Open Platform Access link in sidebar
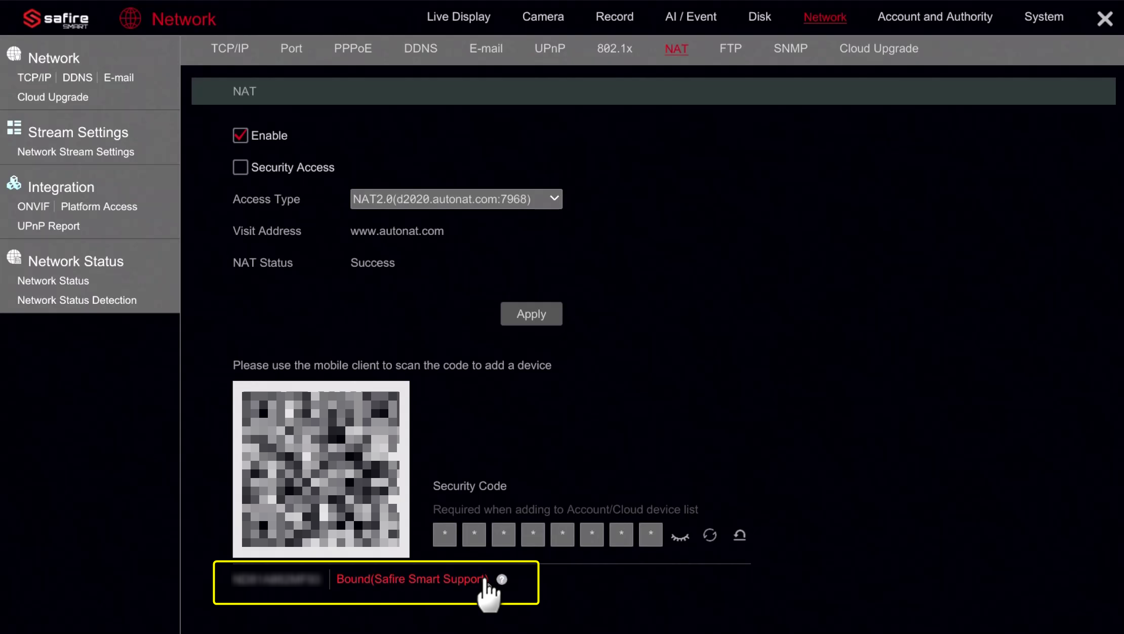This screenshot has width=1124, height=634. point(99,207)
